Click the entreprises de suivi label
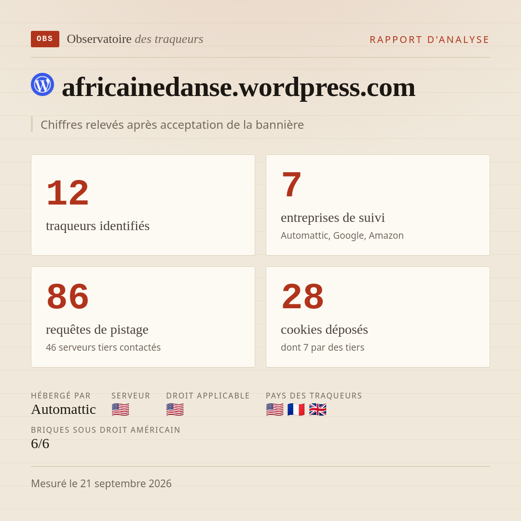Screen dimensions: 521x521 332,218
